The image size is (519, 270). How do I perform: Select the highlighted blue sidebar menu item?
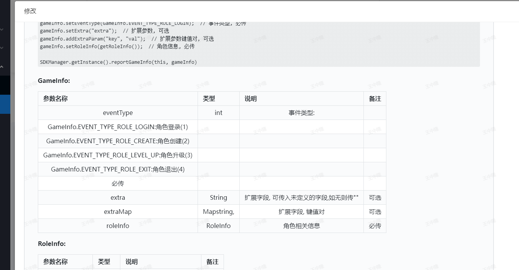tap(5, 104)
